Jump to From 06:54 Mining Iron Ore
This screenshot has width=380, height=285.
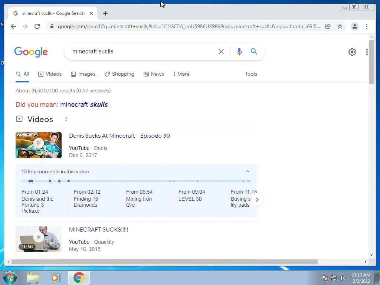click(x=139, y=199)
